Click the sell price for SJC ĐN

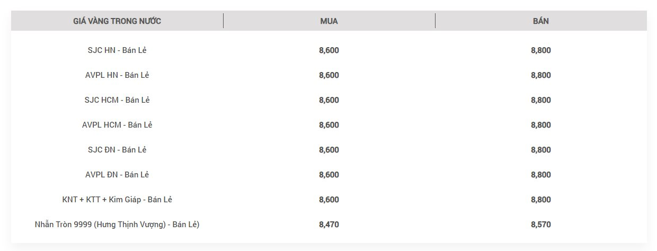tap(541, 150)
